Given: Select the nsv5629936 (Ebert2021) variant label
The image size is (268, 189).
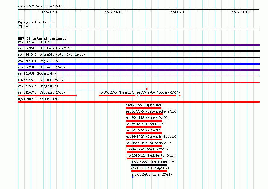Looking at the screenshot, I should pyautogui.click(x=152, y=174).
